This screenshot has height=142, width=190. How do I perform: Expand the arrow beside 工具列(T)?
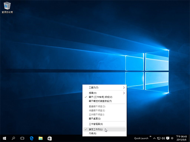124,87
